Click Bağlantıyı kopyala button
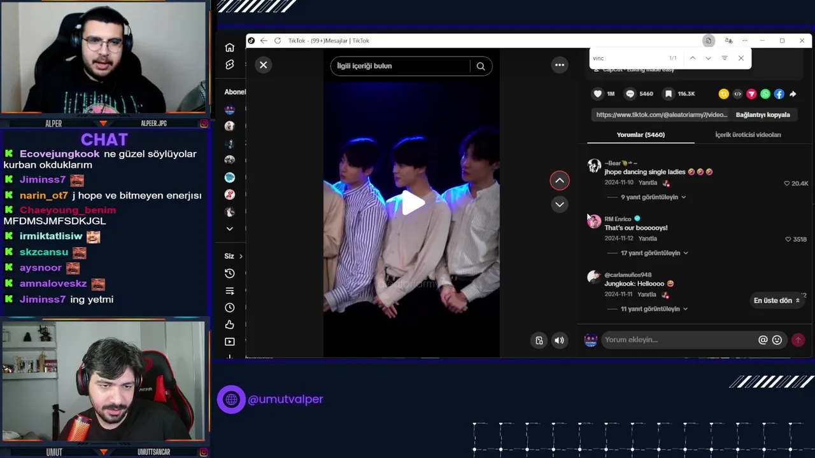The height and width of the screenshot is (458, 815). 763,115
